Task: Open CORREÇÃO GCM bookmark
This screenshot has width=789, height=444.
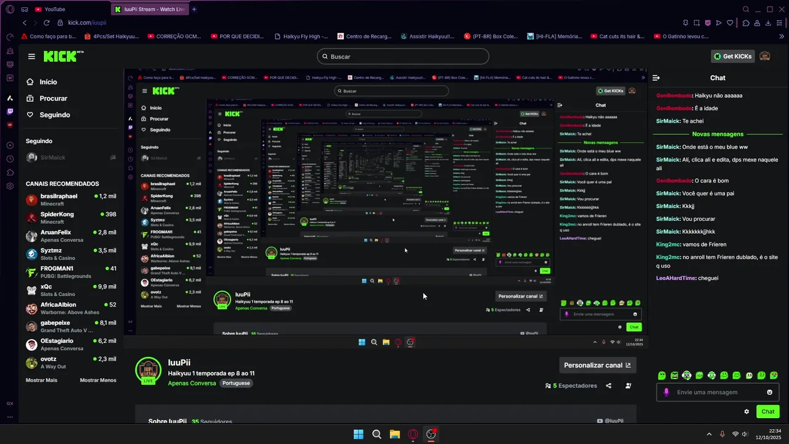Action: [174, 36]
